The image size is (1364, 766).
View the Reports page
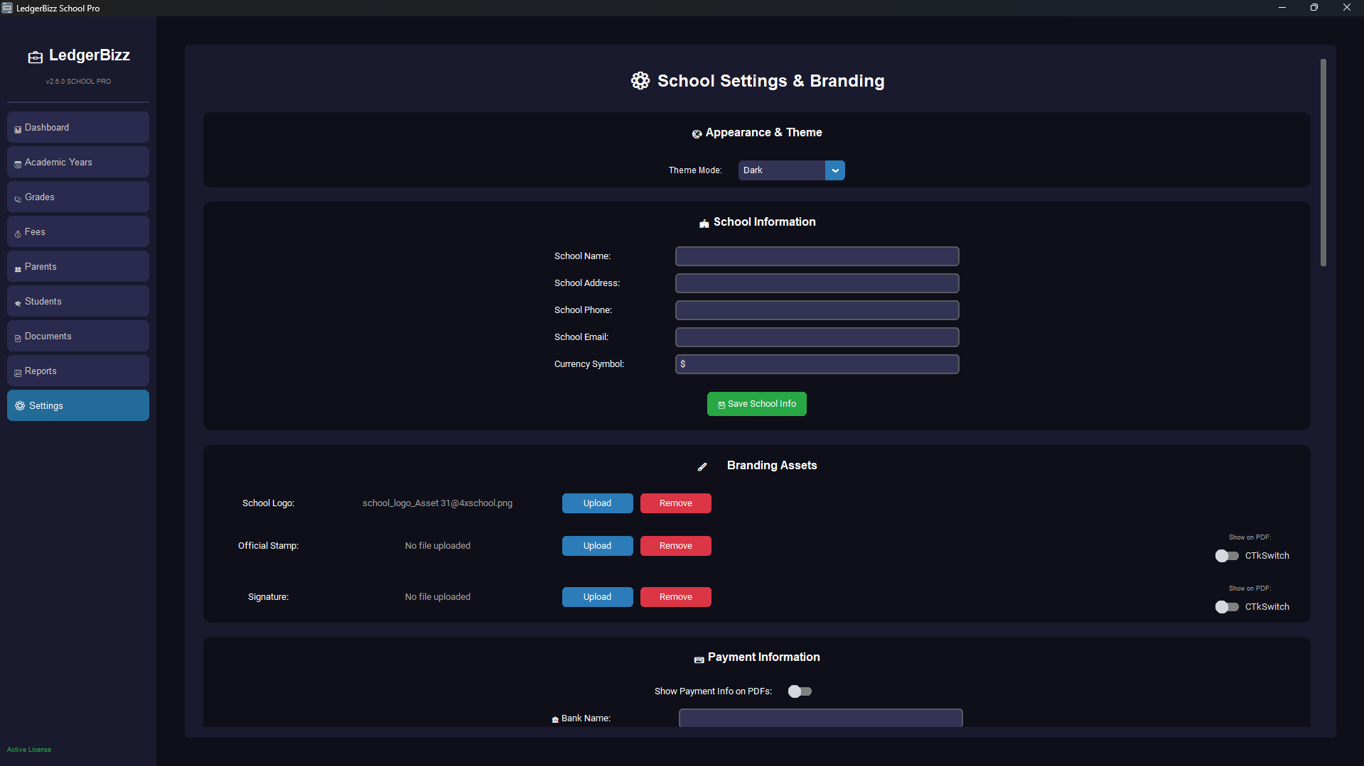[x=78, y=371]
